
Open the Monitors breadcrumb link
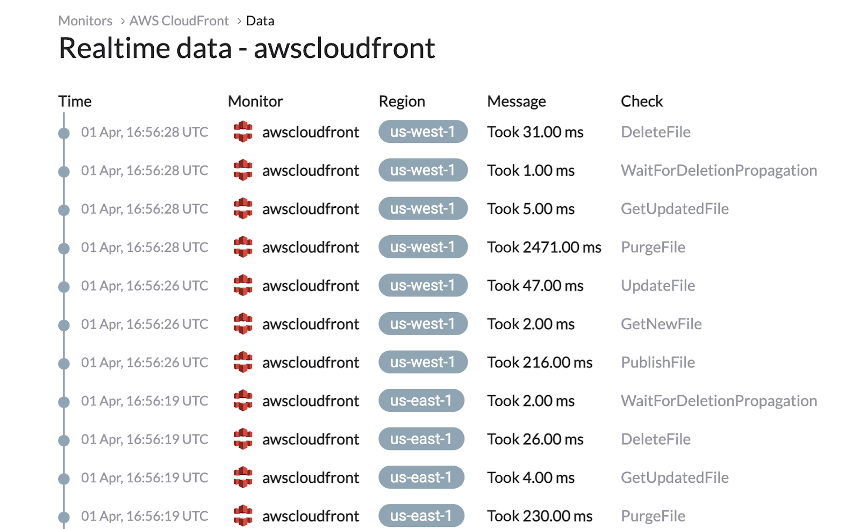[x=85, y=21]
